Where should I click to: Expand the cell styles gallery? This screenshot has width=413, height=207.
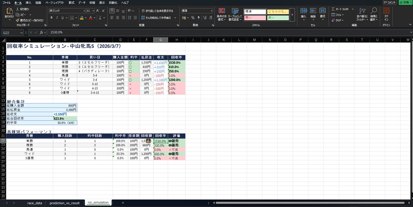(292, 15)
